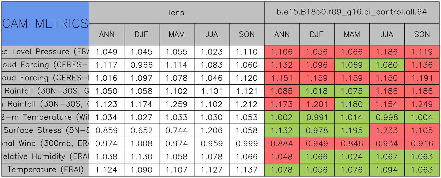Click the cell with value 0.652
Screen dimensions: 441x178
coord(141,130)
